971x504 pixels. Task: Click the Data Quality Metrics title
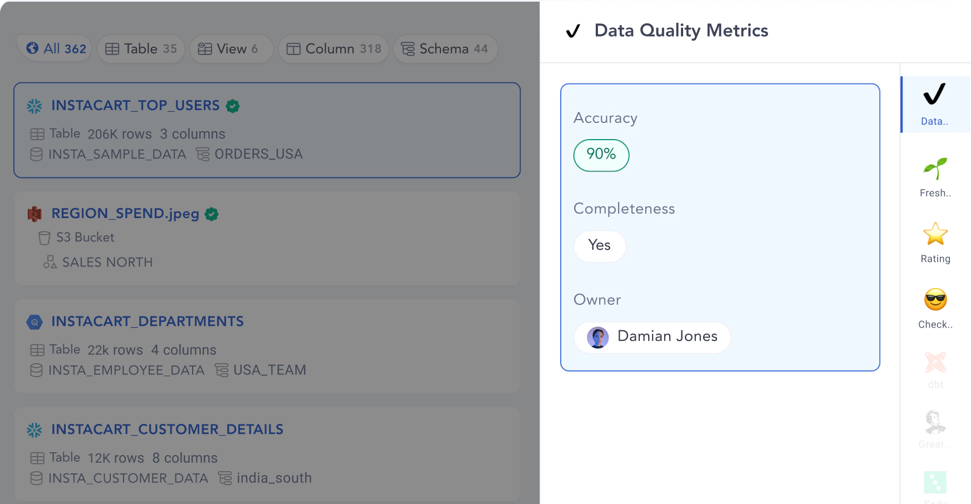pyautogui.click(x=681, y=31)
